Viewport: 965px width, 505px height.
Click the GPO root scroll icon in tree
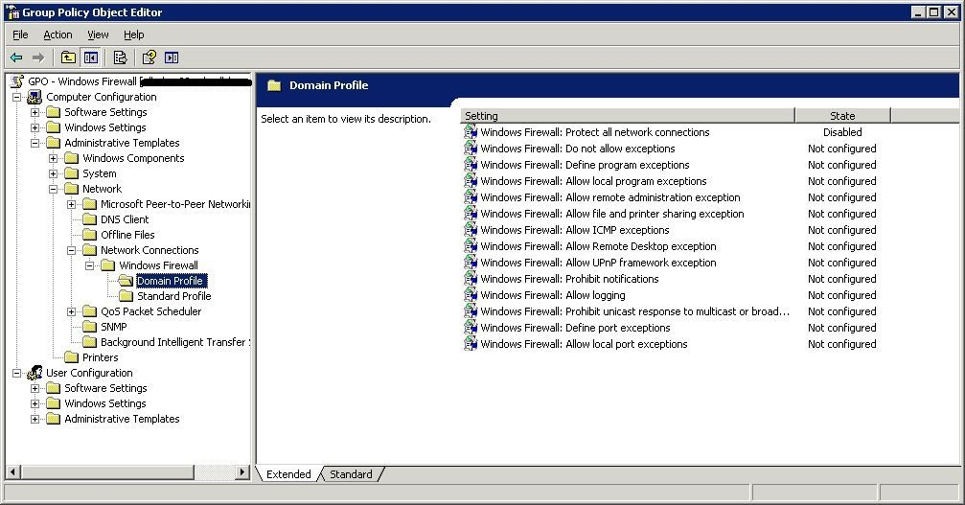click(x=17, y=81)
